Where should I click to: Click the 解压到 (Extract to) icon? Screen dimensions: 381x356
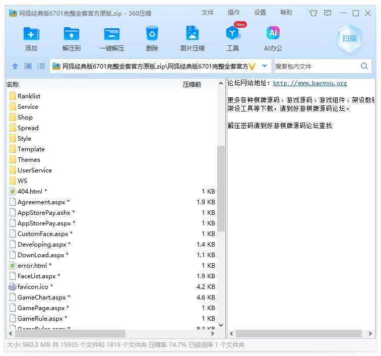click(71, 34)
